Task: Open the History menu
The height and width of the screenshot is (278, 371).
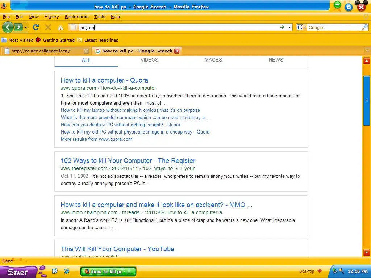Action: pyautogui.click(x=51, y=17)
